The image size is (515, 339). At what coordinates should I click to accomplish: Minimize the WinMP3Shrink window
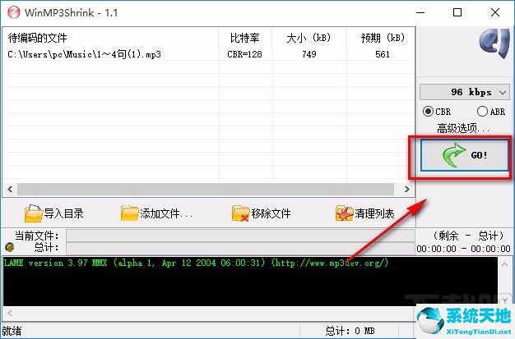tap(420, 13)
